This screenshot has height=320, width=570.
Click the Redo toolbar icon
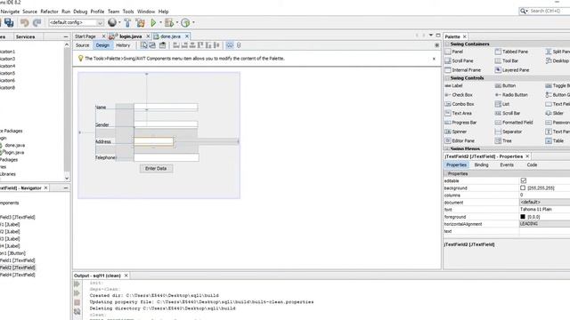[x=37, y=22]
